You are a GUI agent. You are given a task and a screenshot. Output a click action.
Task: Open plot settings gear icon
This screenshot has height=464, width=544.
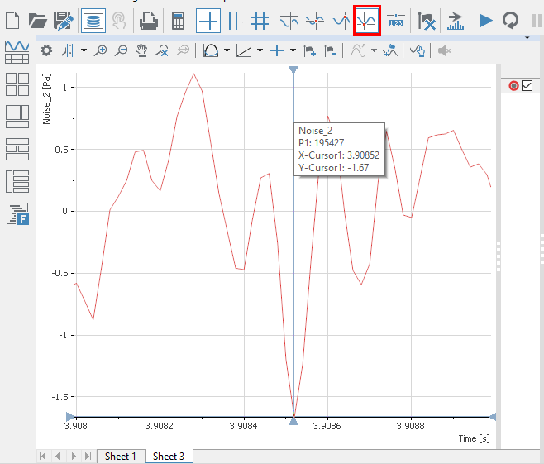pos(46,51)
